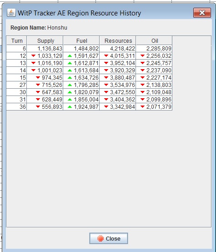
Task: Sort by the Resources column header
Action: pos(118,40)
